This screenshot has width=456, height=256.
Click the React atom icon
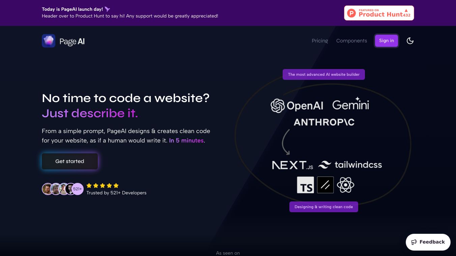click(345, 185)
